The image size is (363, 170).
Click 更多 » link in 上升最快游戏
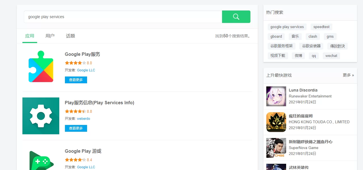coord(348,75)
